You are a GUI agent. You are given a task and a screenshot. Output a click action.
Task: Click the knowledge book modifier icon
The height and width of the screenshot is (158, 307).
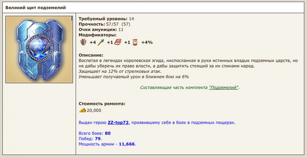(118, 42)
